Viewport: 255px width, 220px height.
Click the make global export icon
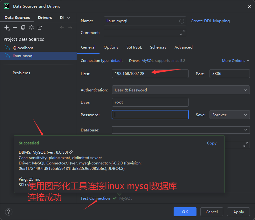pos(40,28)
